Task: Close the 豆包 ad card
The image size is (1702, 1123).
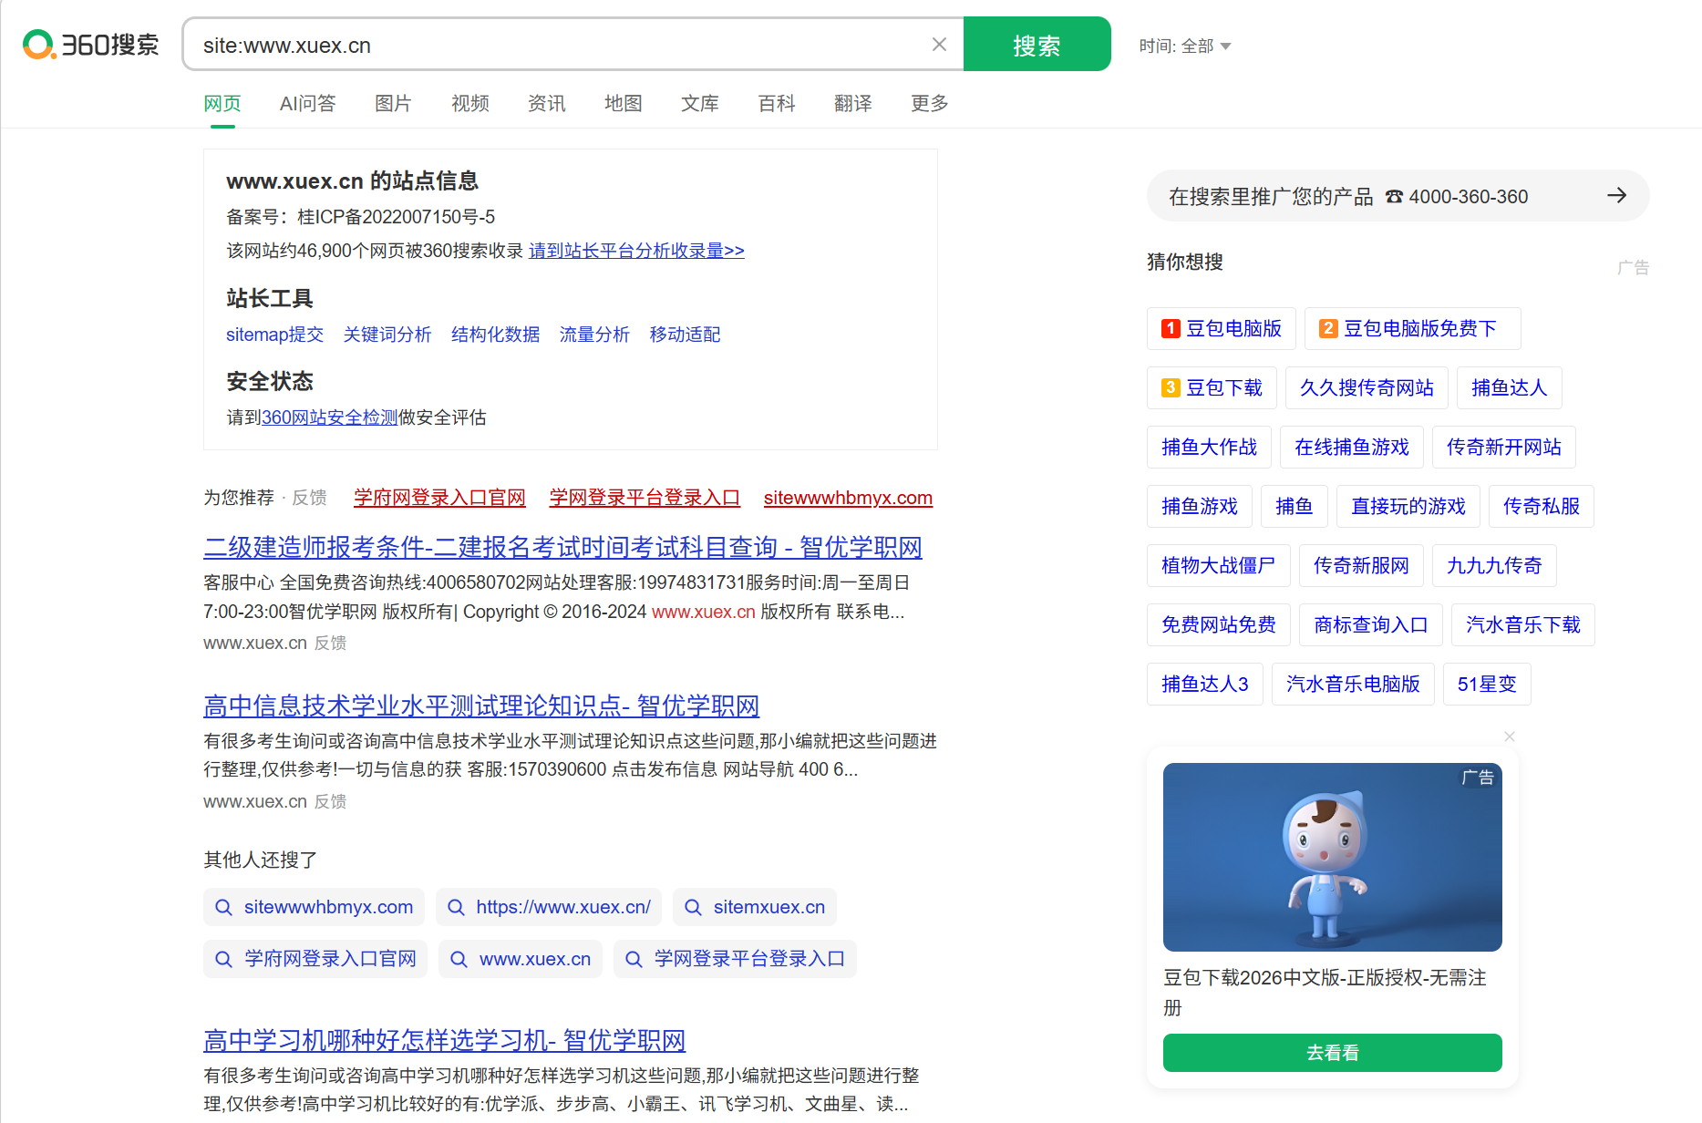Action: pos(1510,737)
